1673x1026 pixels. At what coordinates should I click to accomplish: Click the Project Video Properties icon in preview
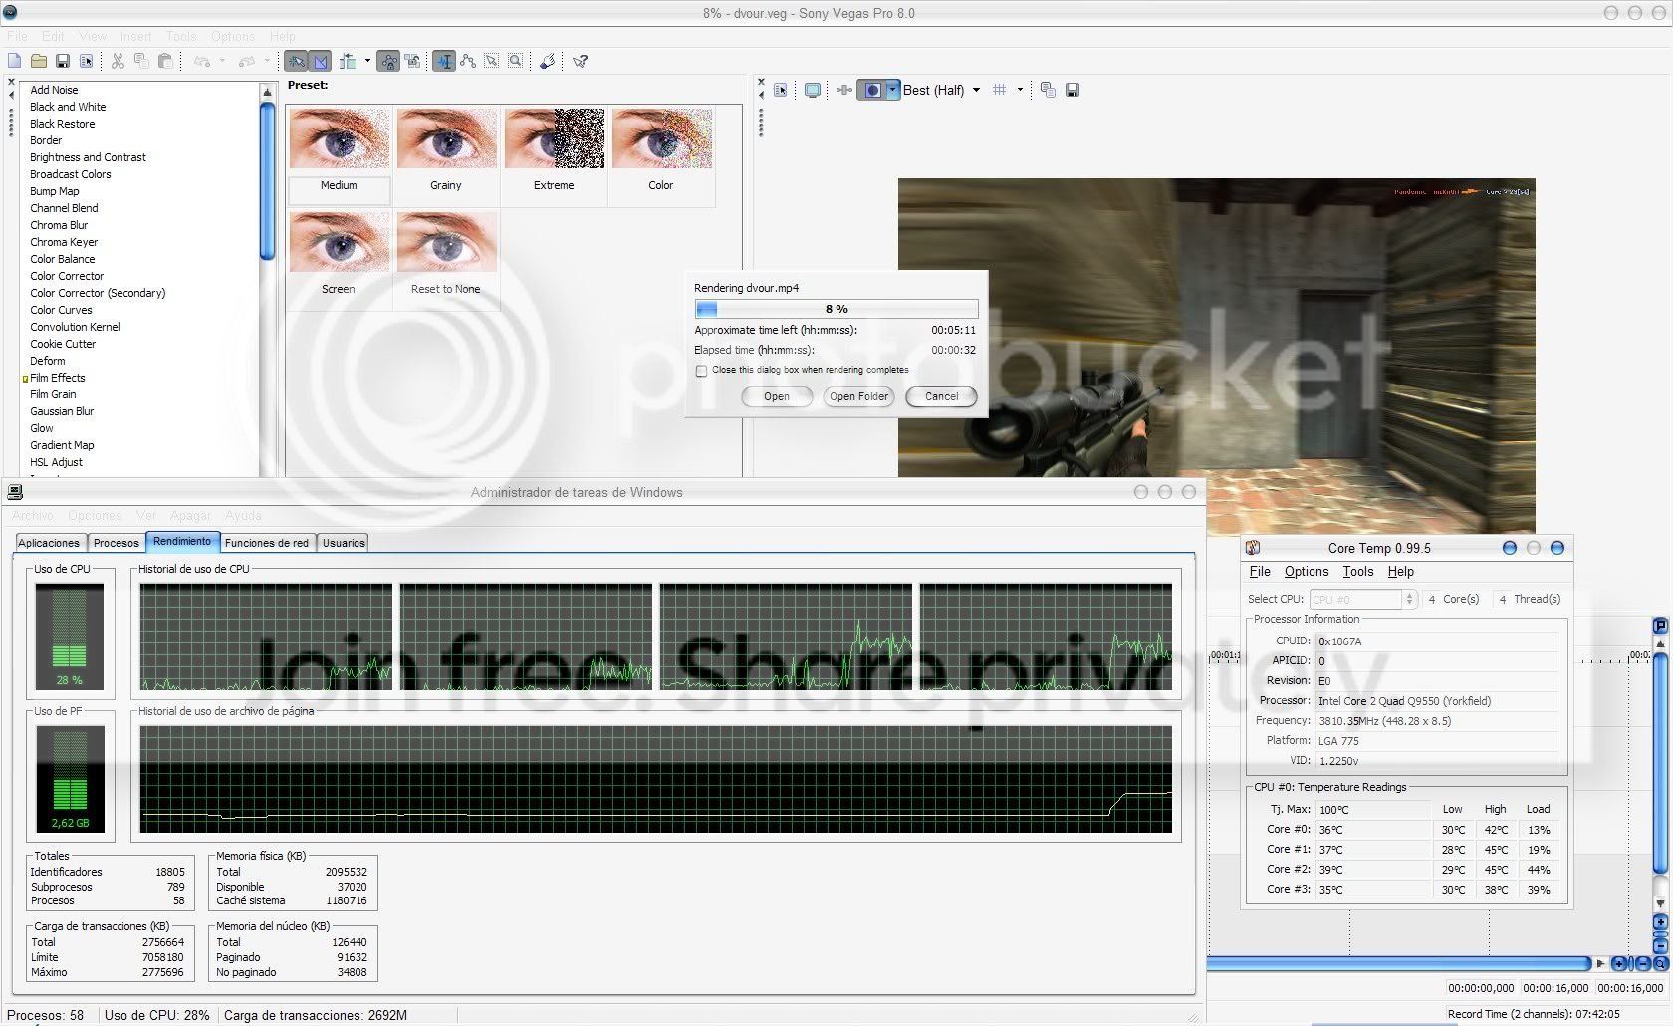[x=780, y=90]
